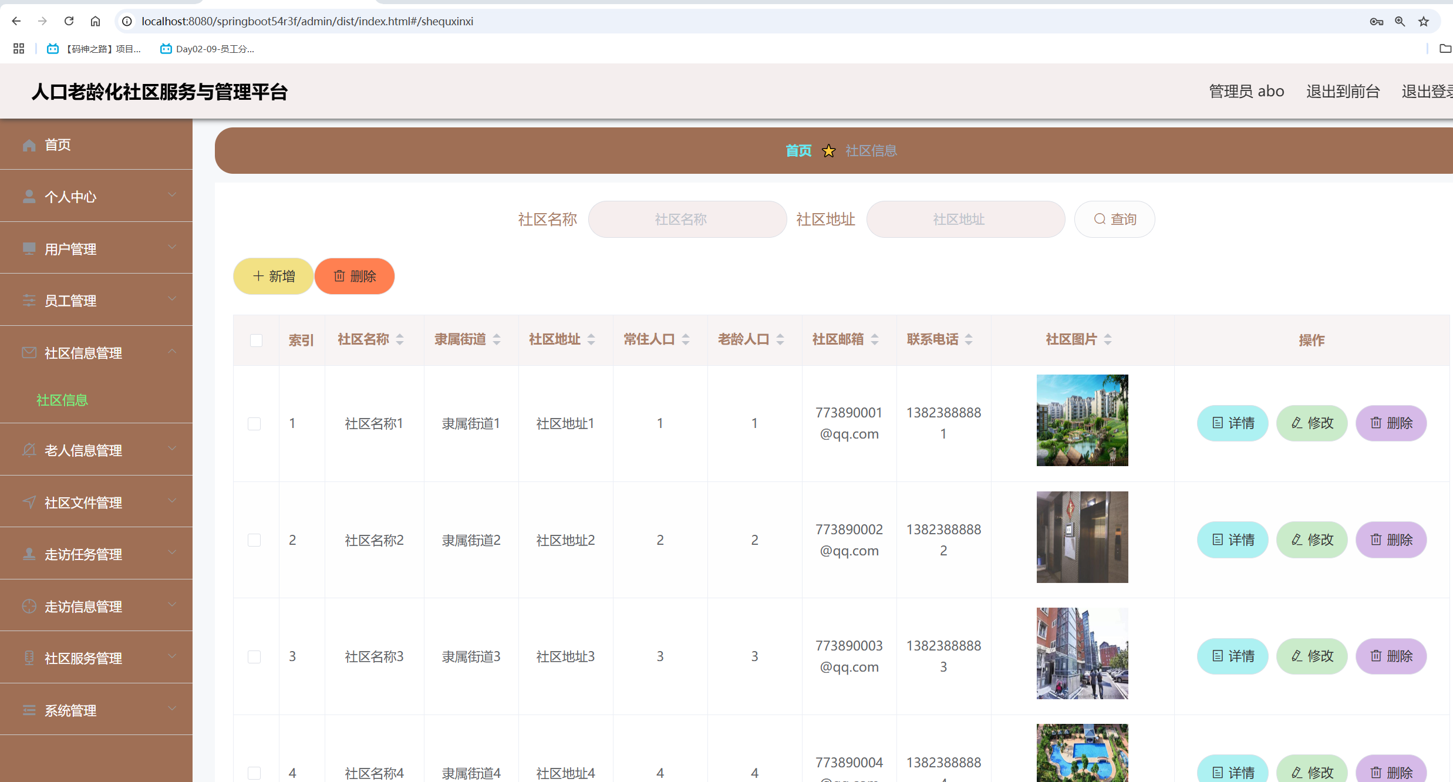Click the browser forward arrow
1453x782 pixels.
[42, 21]
